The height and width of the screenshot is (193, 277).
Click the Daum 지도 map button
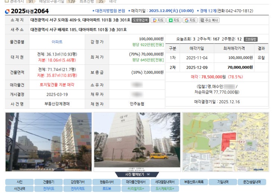point(158,20)
